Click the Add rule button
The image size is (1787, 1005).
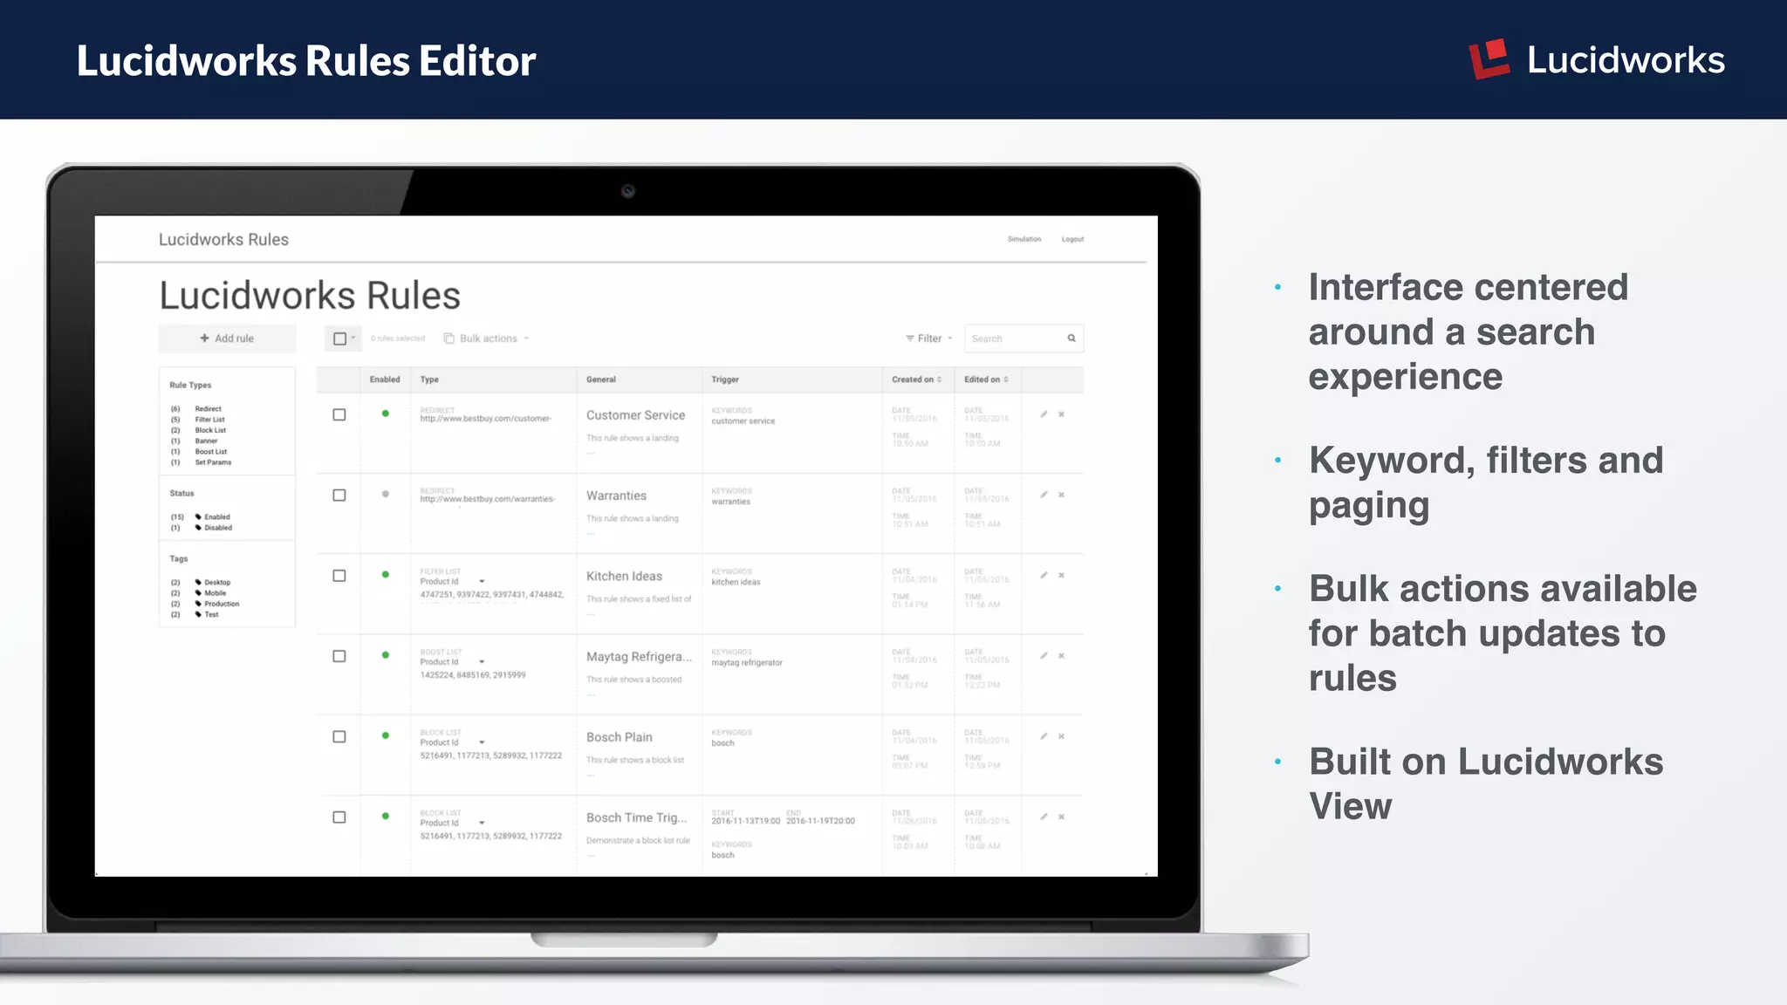click(227, 338)
